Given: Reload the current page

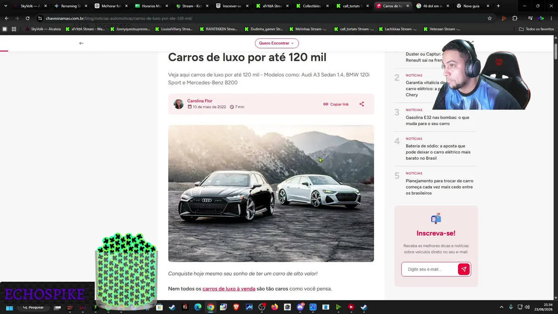Looking at the screenshot, I should pos(27,18).
